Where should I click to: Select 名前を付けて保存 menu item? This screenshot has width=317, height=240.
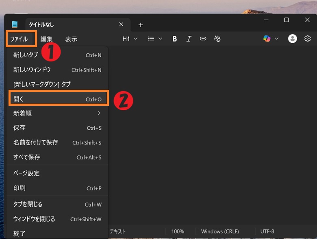coord(57,143)
